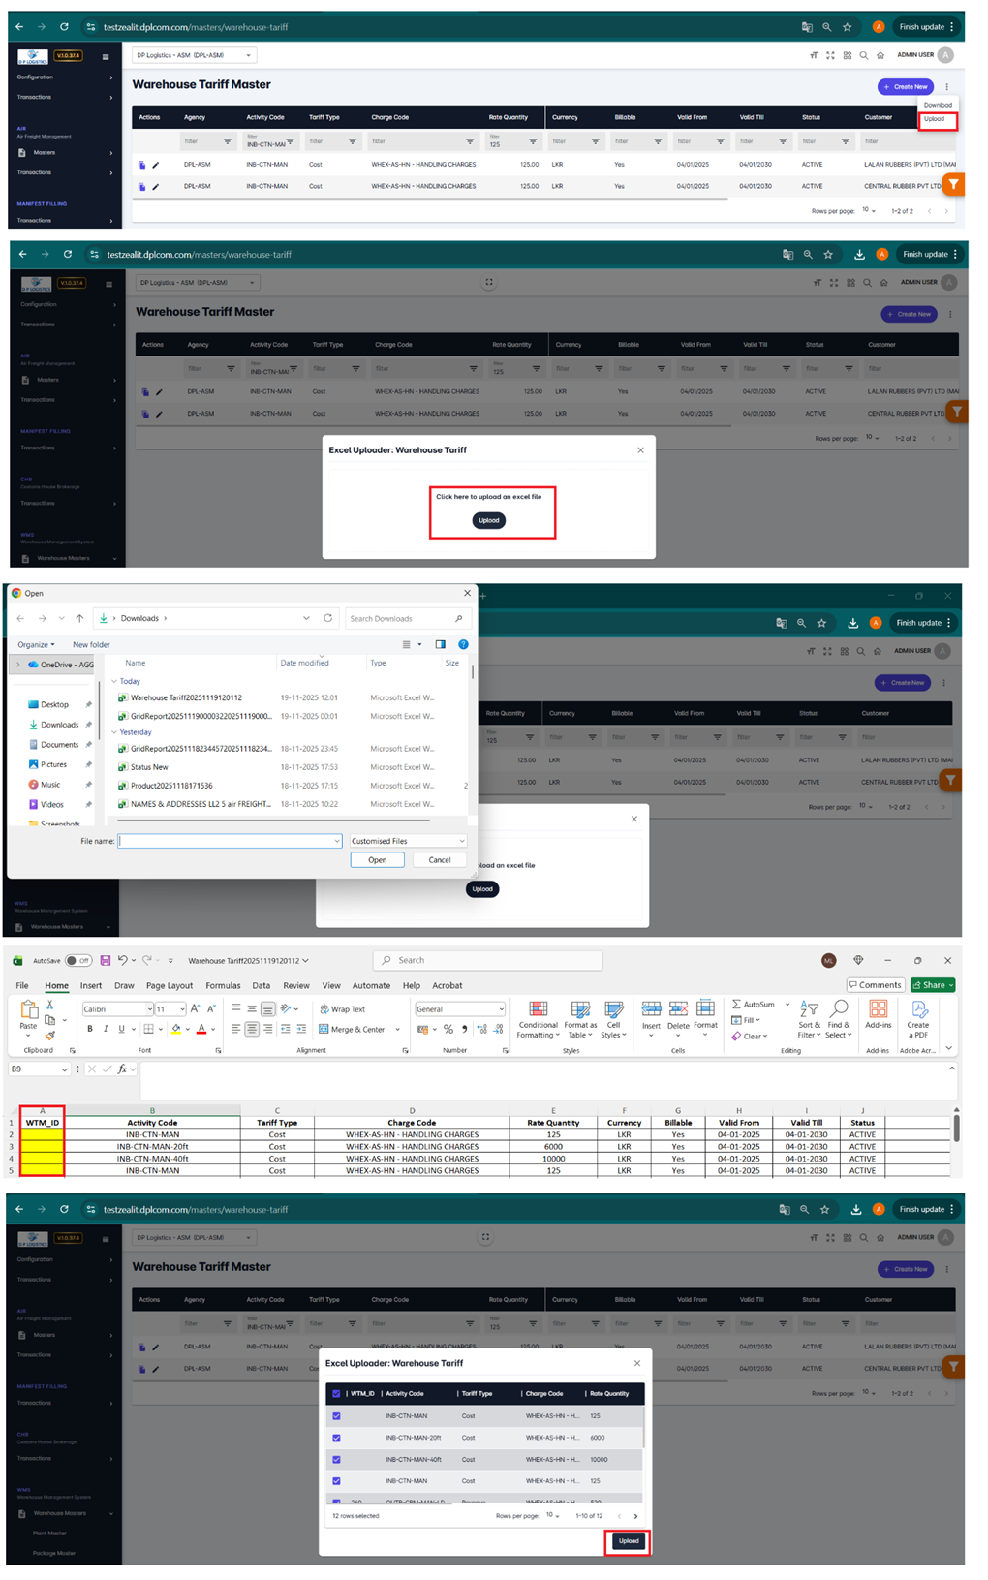Click the Merge & Center icon
This screenshot has width=988, height=1580.
(x=324, y=1029)
